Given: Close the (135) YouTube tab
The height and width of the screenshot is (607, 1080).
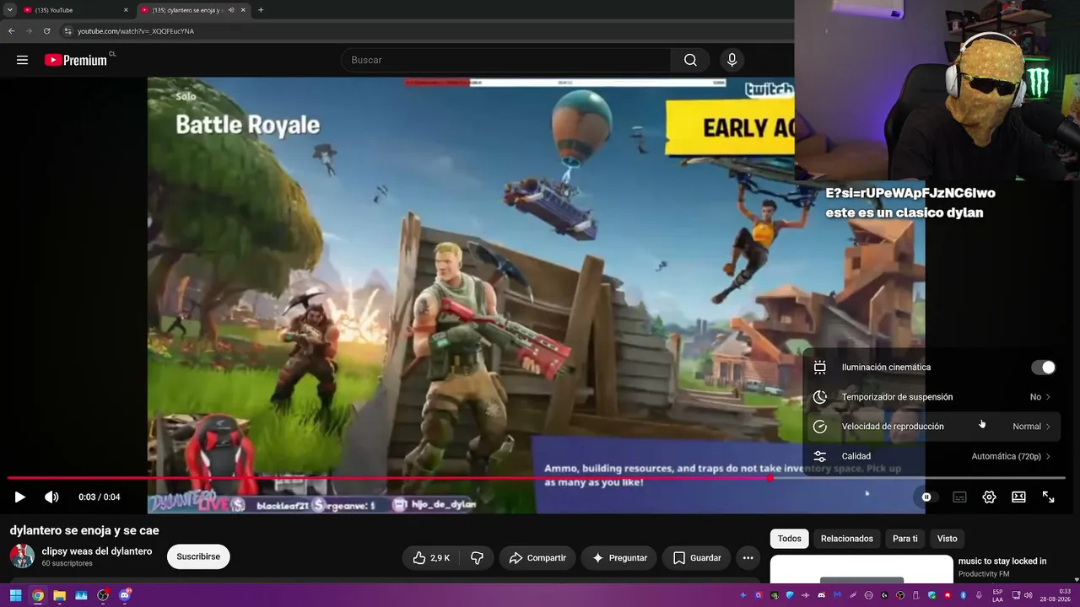Looking at the screenshot, I should [126, 10].
